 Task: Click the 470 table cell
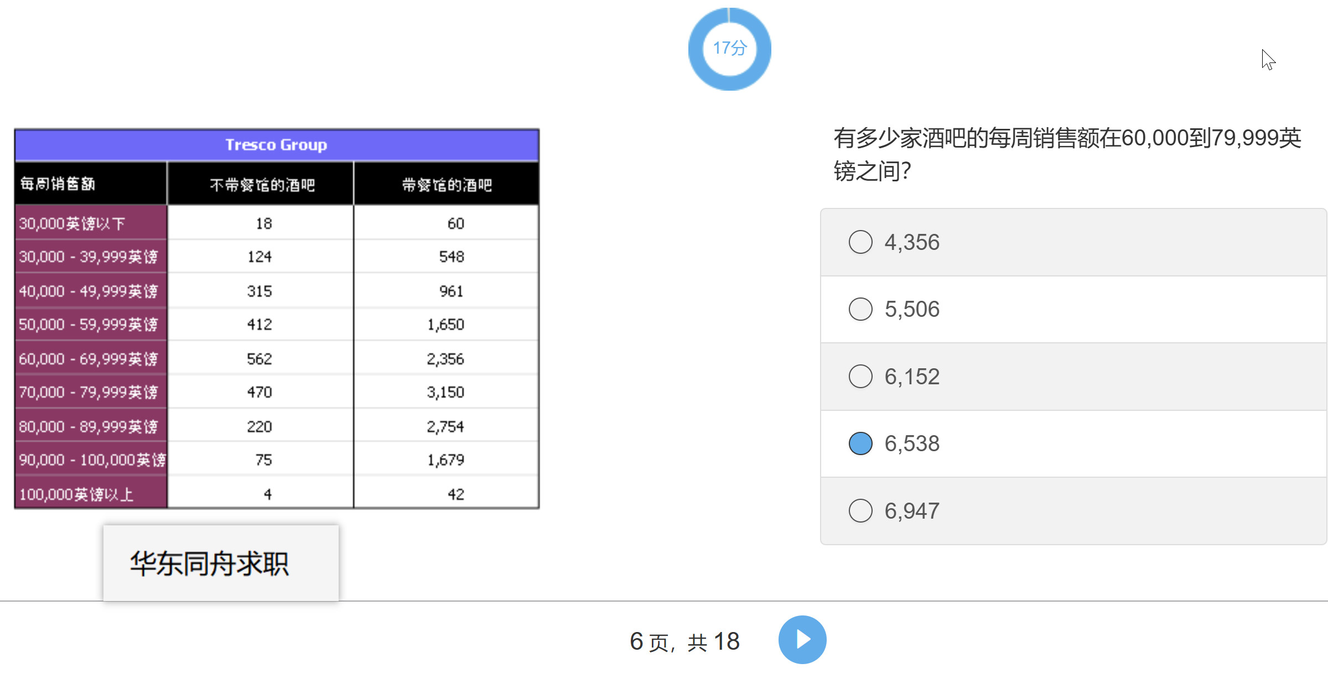pyautogui.click(x=259, y=392)
